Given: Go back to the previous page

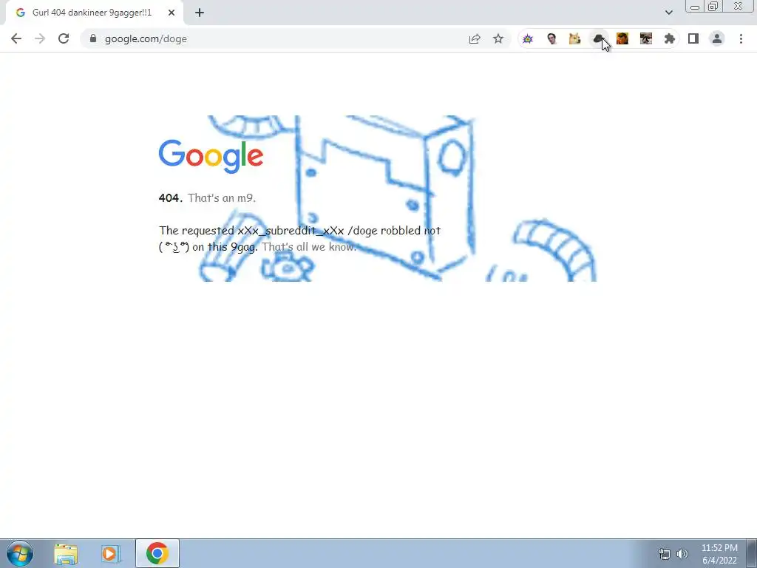Looking at the screenshot, I should pyautogui.click(x=16, y=38).
